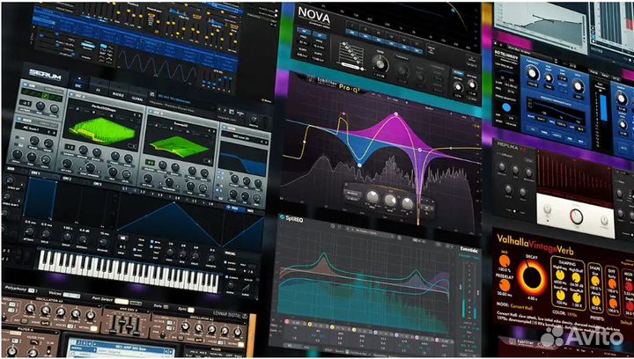
Task: Click Serum envelope ATTACK knob
Action: pyautogui.click(x=29, y=231)
